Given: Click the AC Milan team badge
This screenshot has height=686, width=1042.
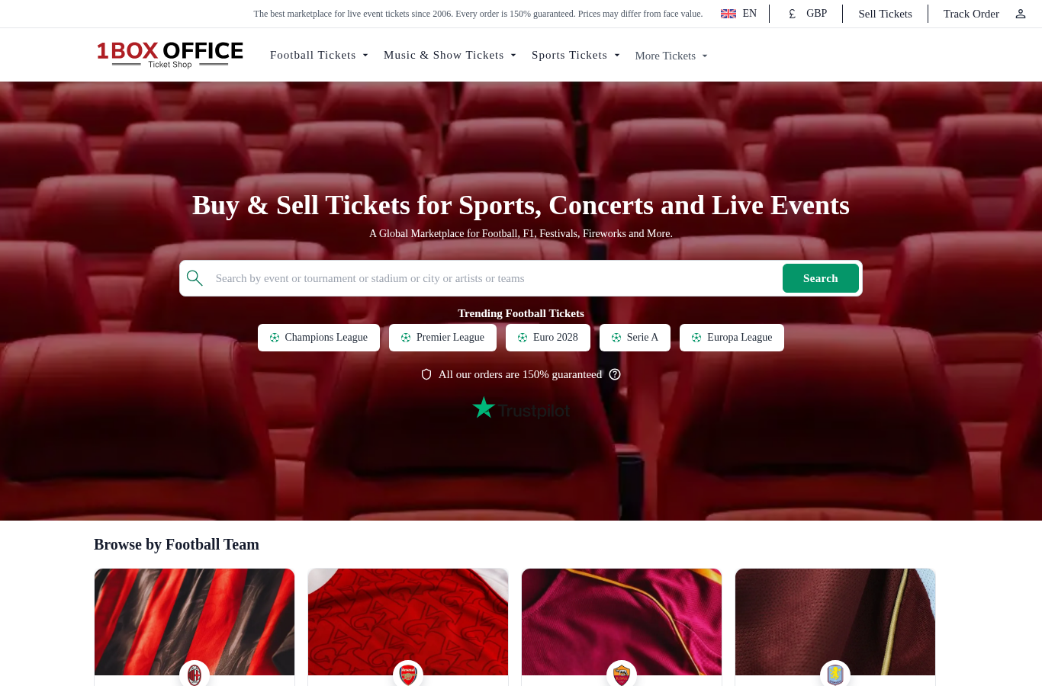Looking at the screenshot, I should pyautogui.click(x=195, y=675).
